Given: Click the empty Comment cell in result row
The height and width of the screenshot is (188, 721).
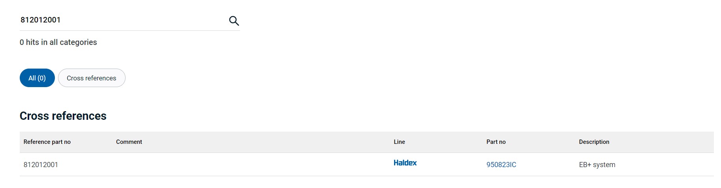Looking at the screenshot, I should tap(251, 165).
